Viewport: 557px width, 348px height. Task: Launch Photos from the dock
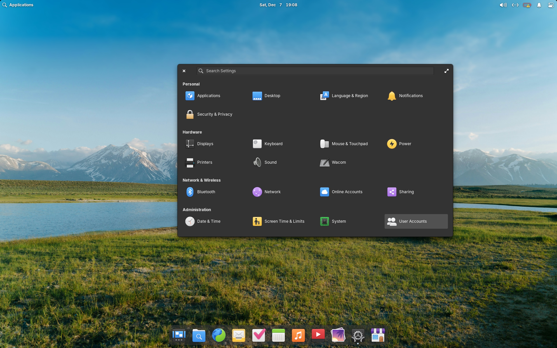tap(338, 335)
